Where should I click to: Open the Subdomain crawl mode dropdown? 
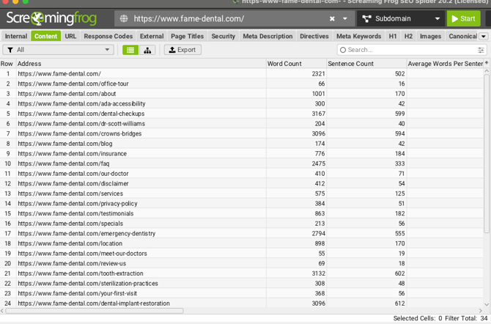tap(401, 19)
